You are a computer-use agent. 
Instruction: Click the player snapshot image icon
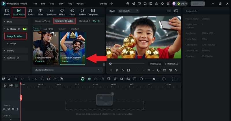click(176, 11)
